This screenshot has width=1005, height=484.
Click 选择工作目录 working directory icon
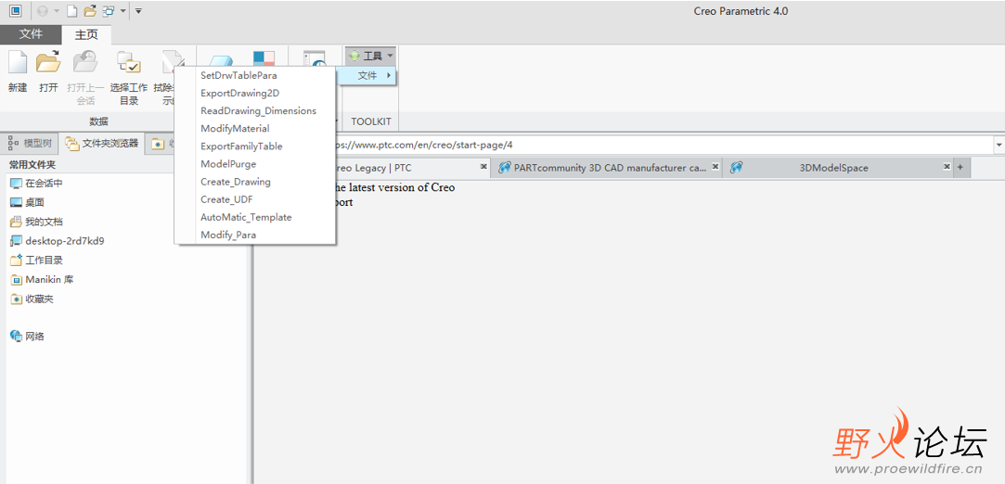129,62
